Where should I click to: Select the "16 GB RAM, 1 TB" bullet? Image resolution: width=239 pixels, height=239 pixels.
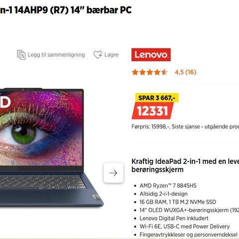[x=178, y=202]
